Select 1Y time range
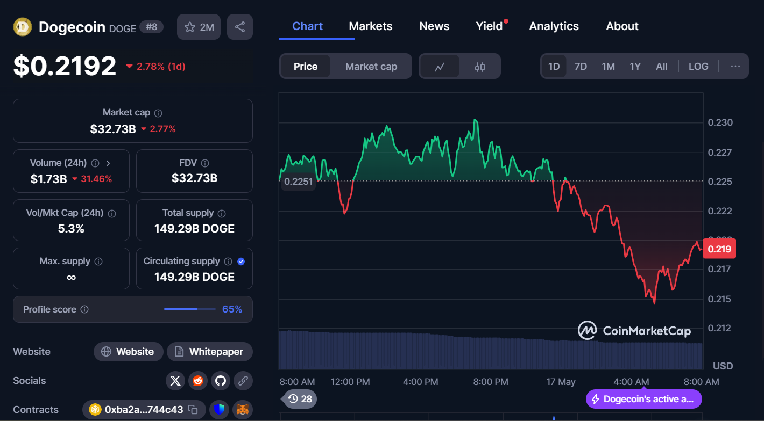764x421 pixels. pos(635,67)
